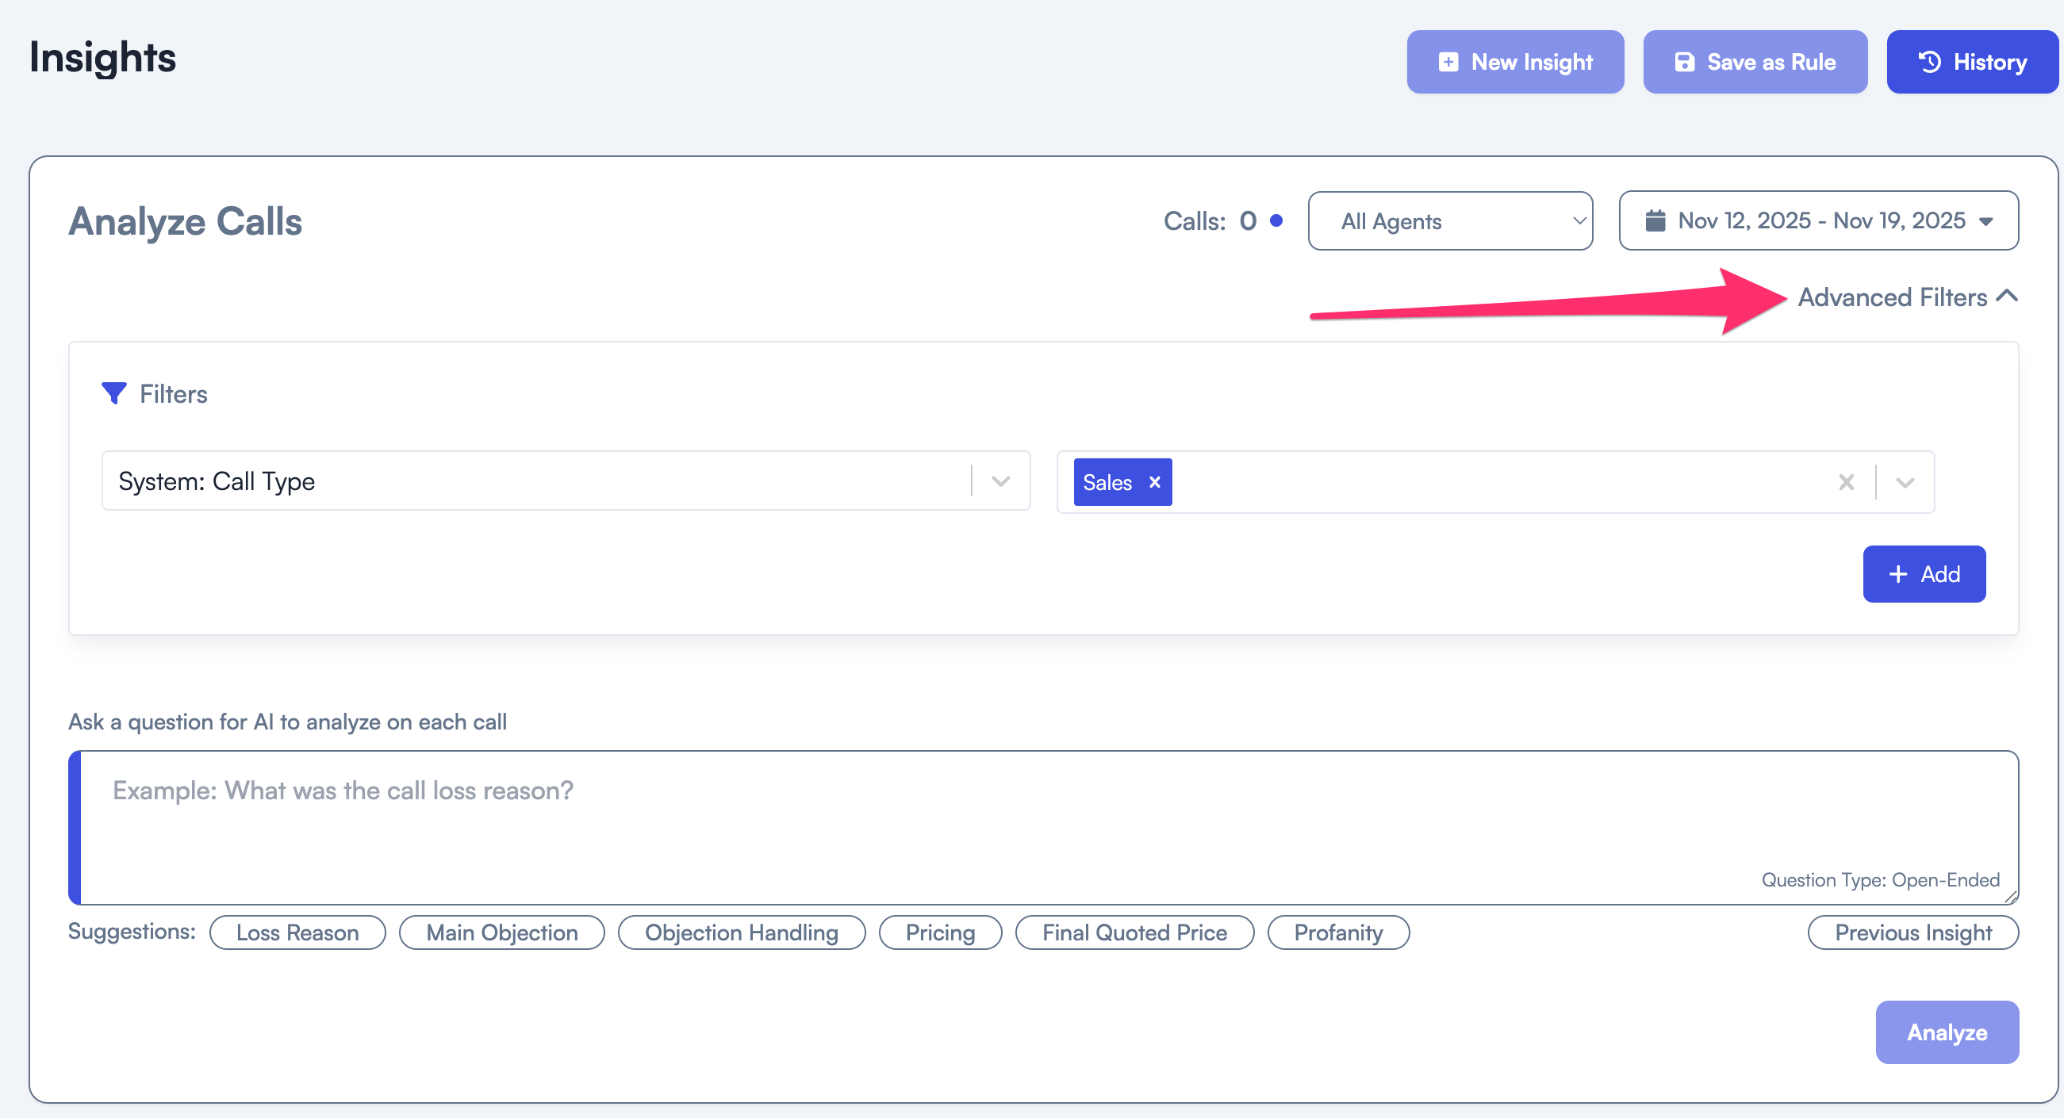The image size is (2064, 1118).
Task: Pick the Final Quoted Price suggestion
Action: [1134, 932]
